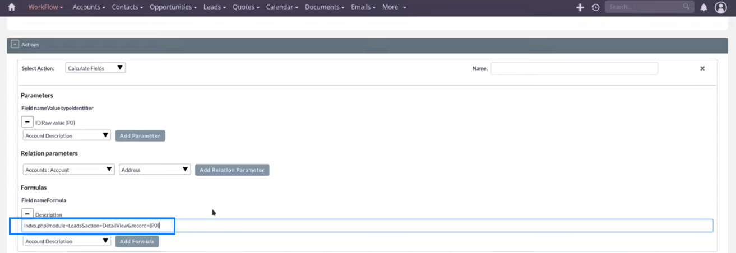736x253 pixels.
Task: Click into the action Name field
Action: 574,68
